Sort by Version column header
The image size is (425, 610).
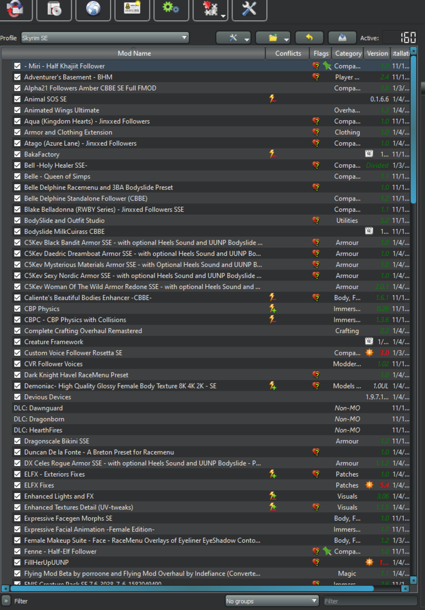coord(377,53)
